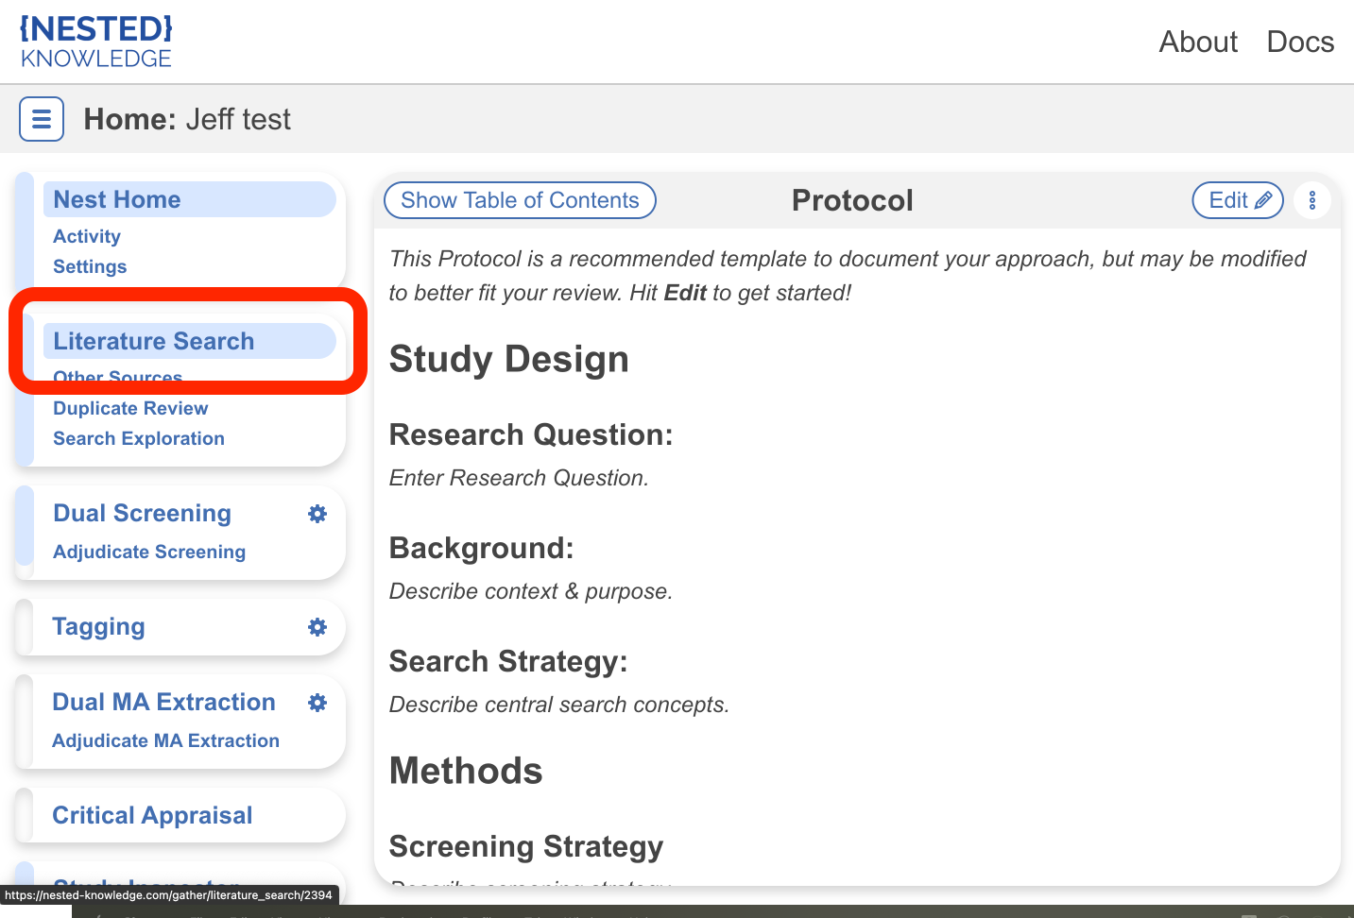This screenshot has height=918, width=1354.
Task: Open the hamburger navigation menu
Action: (x=42, y=119)
